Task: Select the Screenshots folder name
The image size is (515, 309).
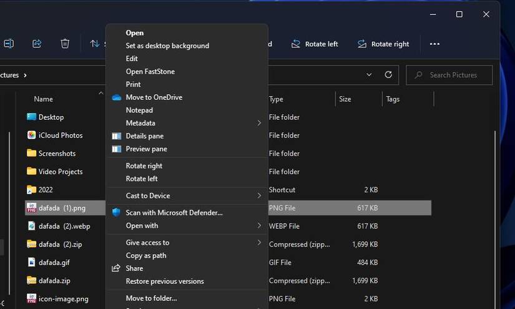Action: 57,154
